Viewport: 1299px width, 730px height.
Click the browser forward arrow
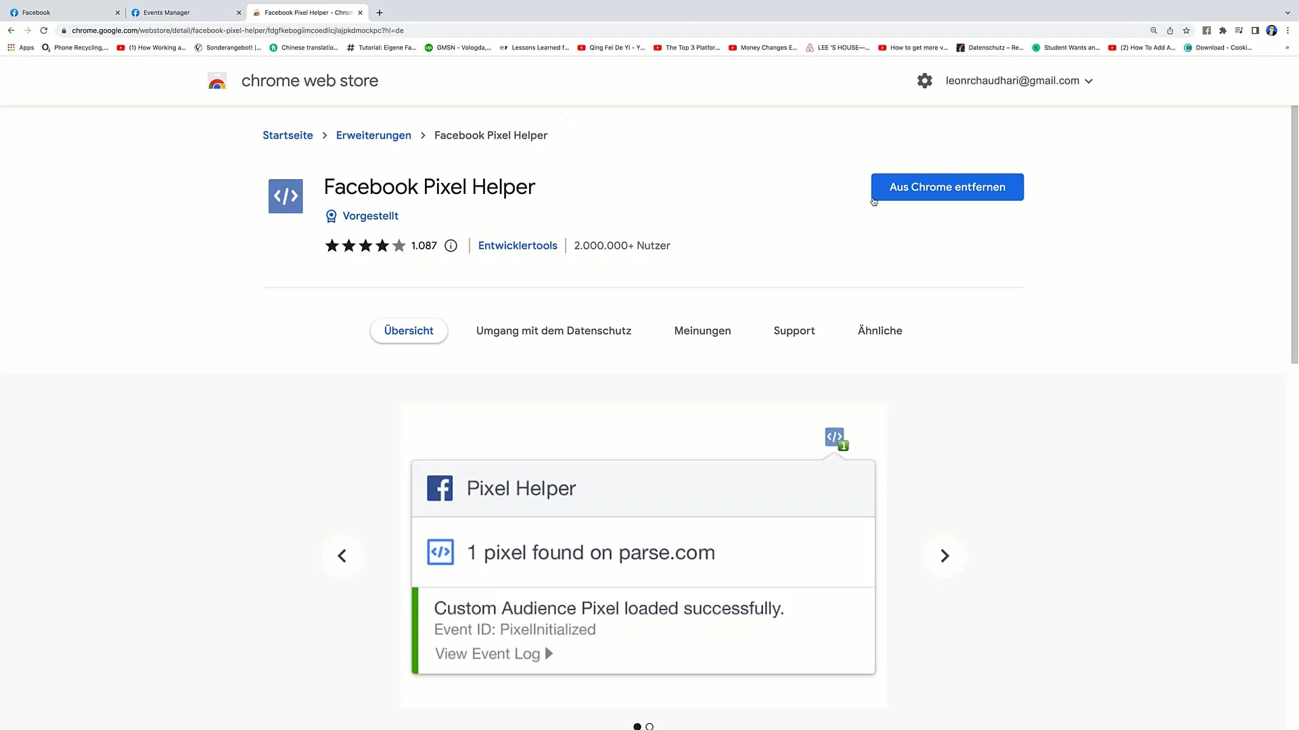(27, 30)
